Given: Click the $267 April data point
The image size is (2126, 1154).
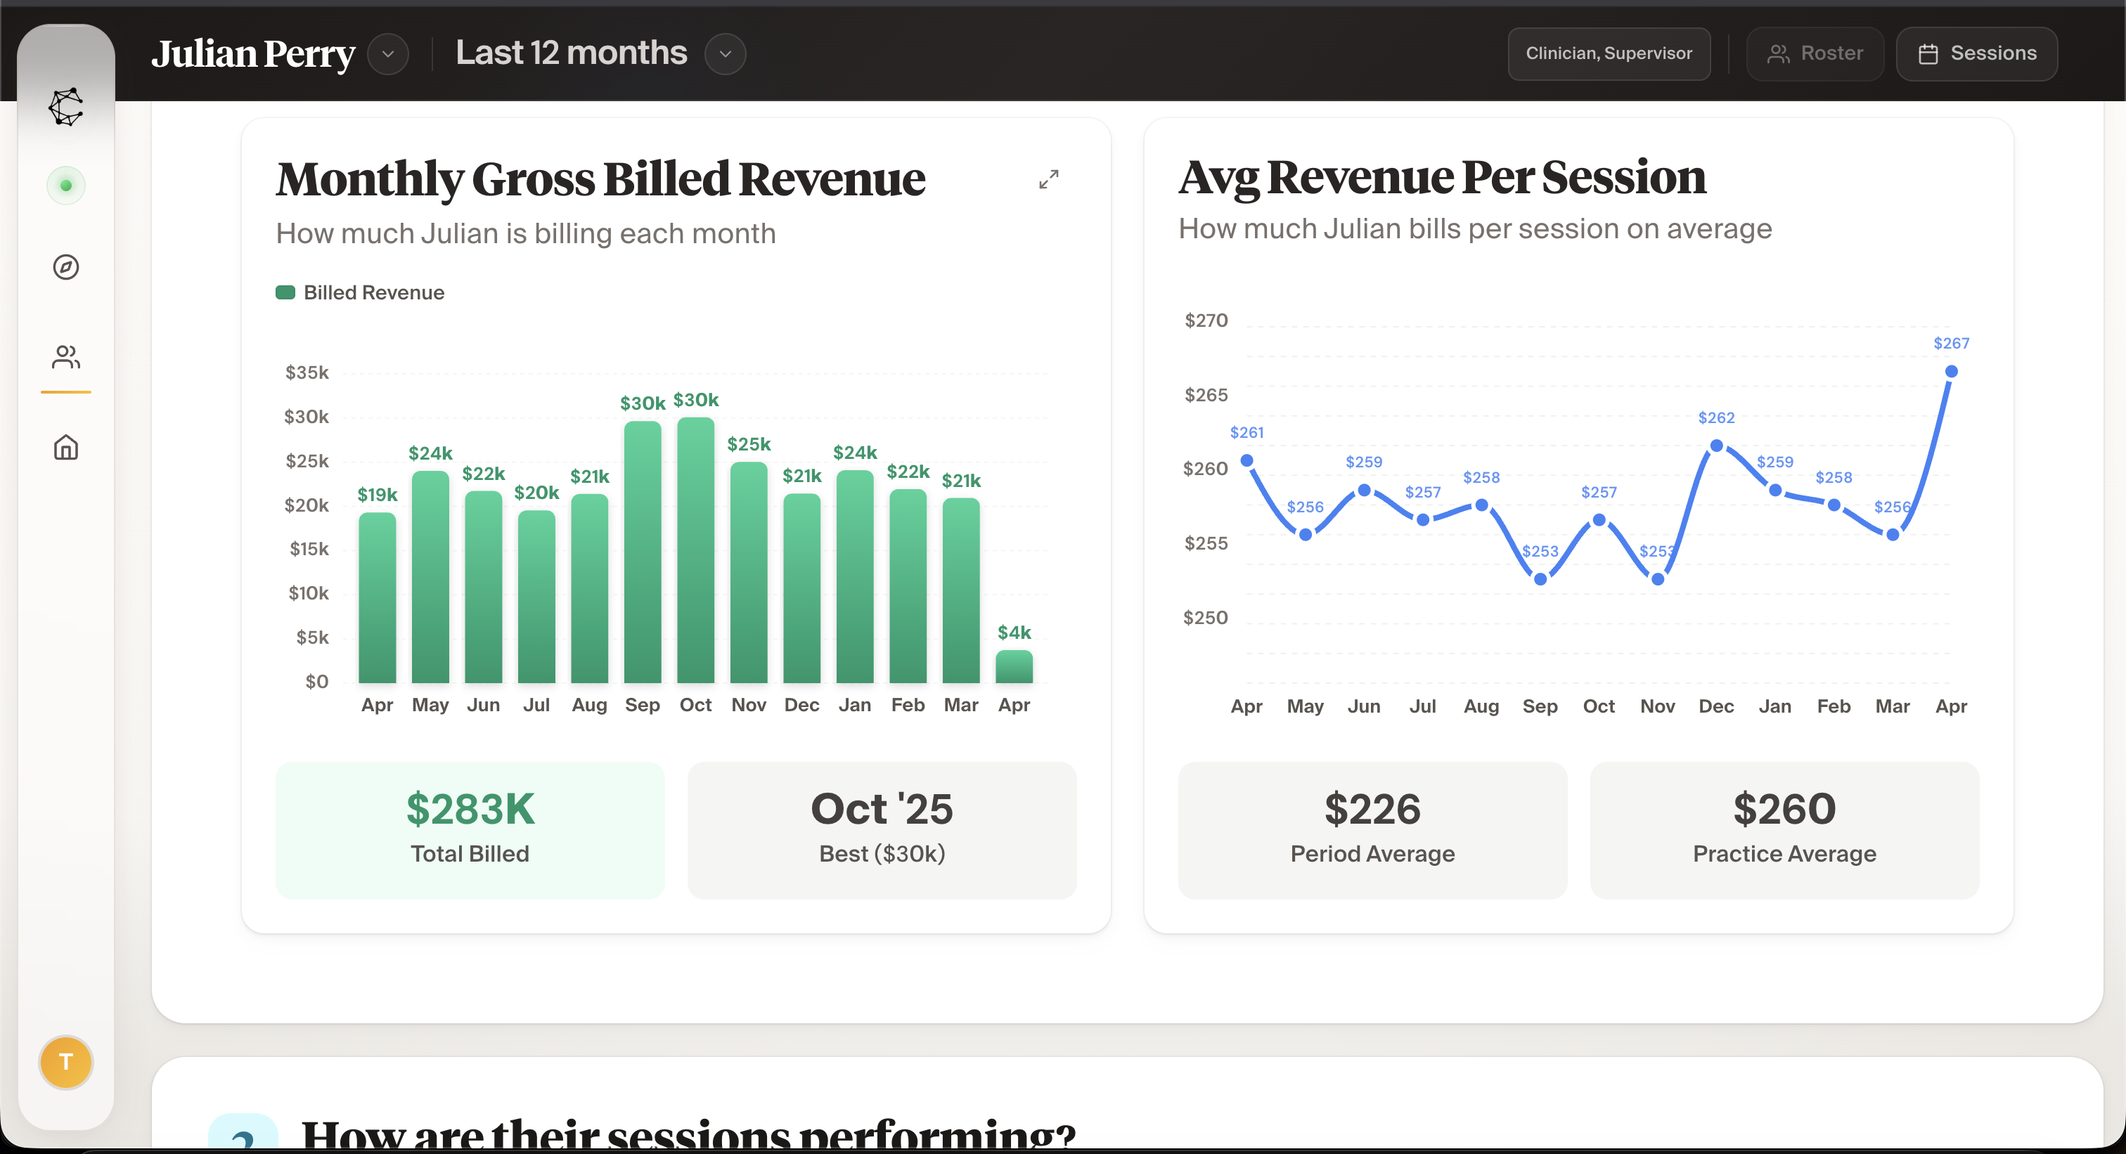Looking at the screenshot, I should pos(1951,371).
